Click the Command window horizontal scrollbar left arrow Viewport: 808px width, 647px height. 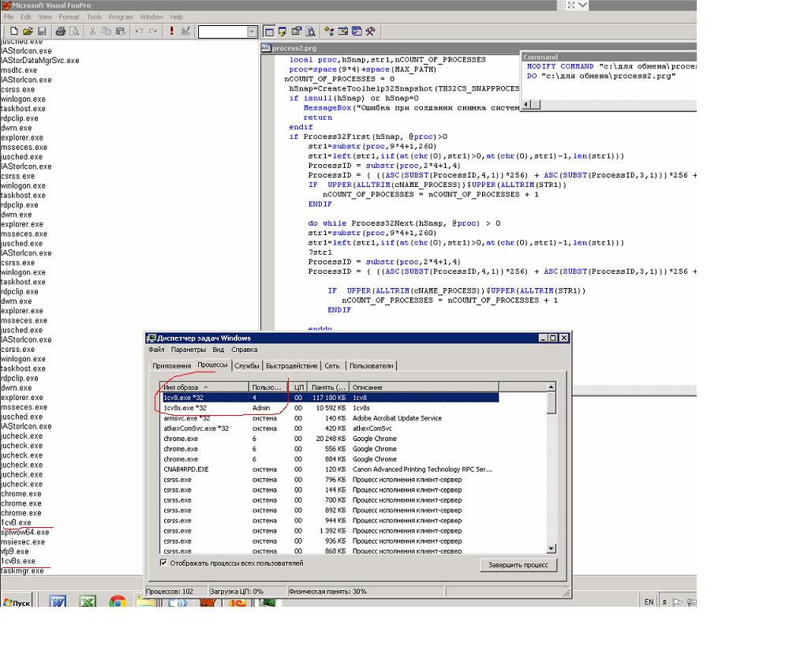[x=527, y=105]
